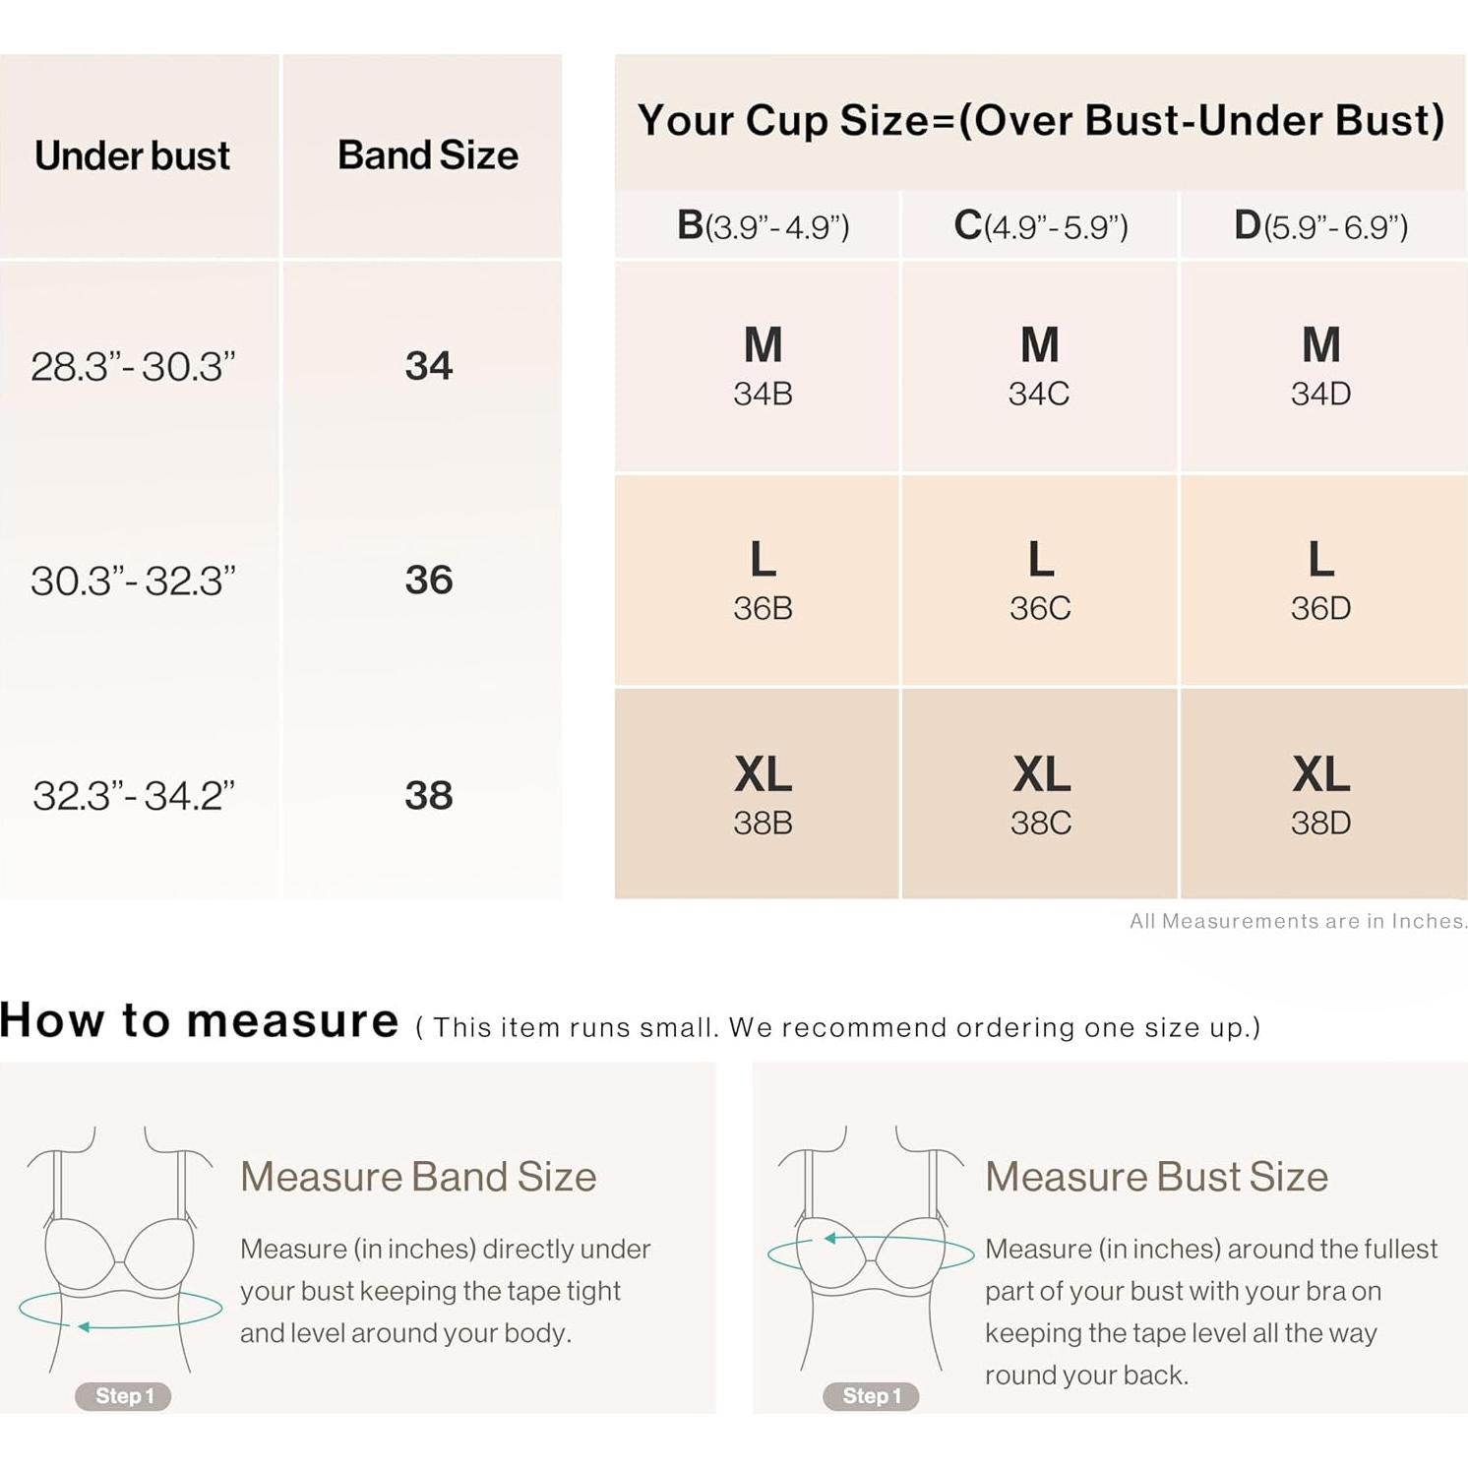Click the bust size bra illustration
1468x1468 pixels.
click(x=871, y=1250)
